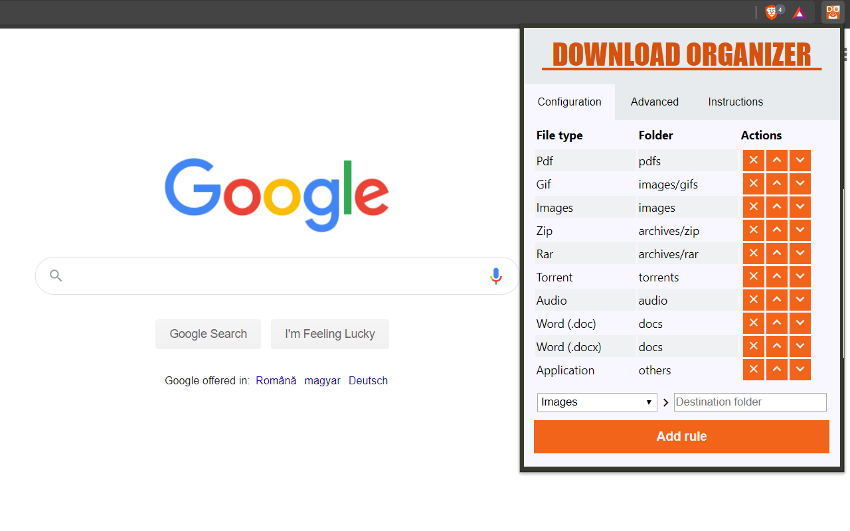Search by voice microphone icon
Viewport: 850px width, 531px height.
[x=495, y=275]
